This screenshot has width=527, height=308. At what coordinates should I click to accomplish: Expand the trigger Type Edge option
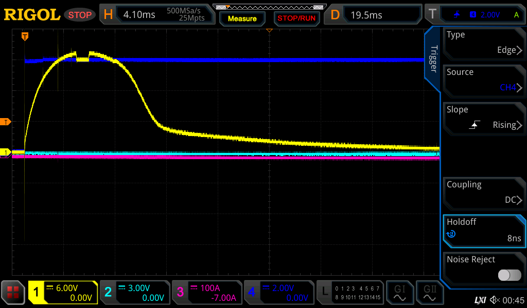point(484,43)
